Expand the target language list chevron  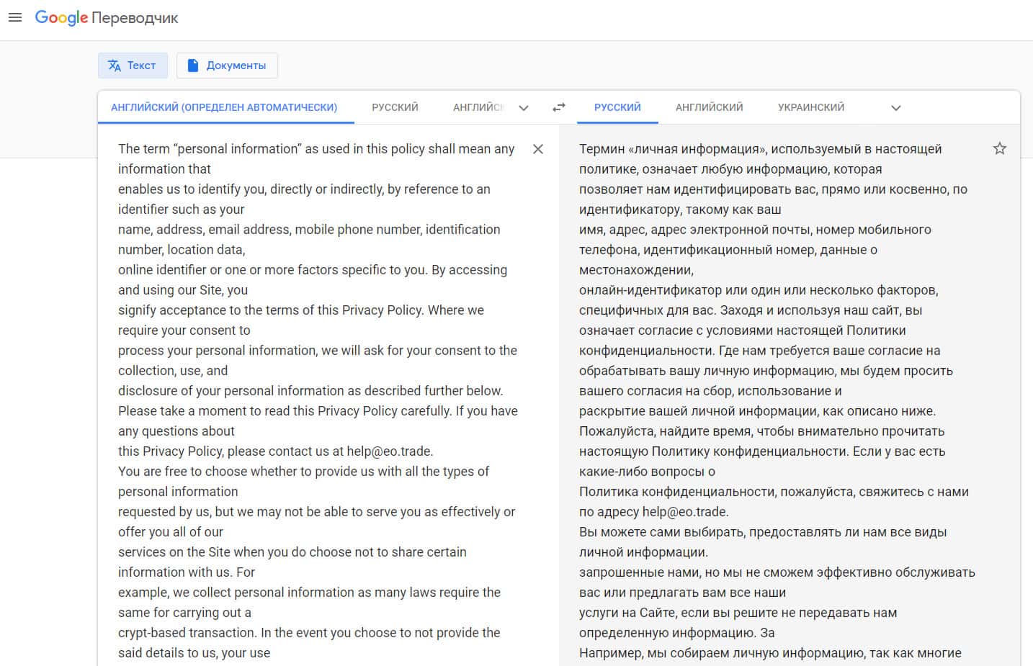[x=896, y=108]
